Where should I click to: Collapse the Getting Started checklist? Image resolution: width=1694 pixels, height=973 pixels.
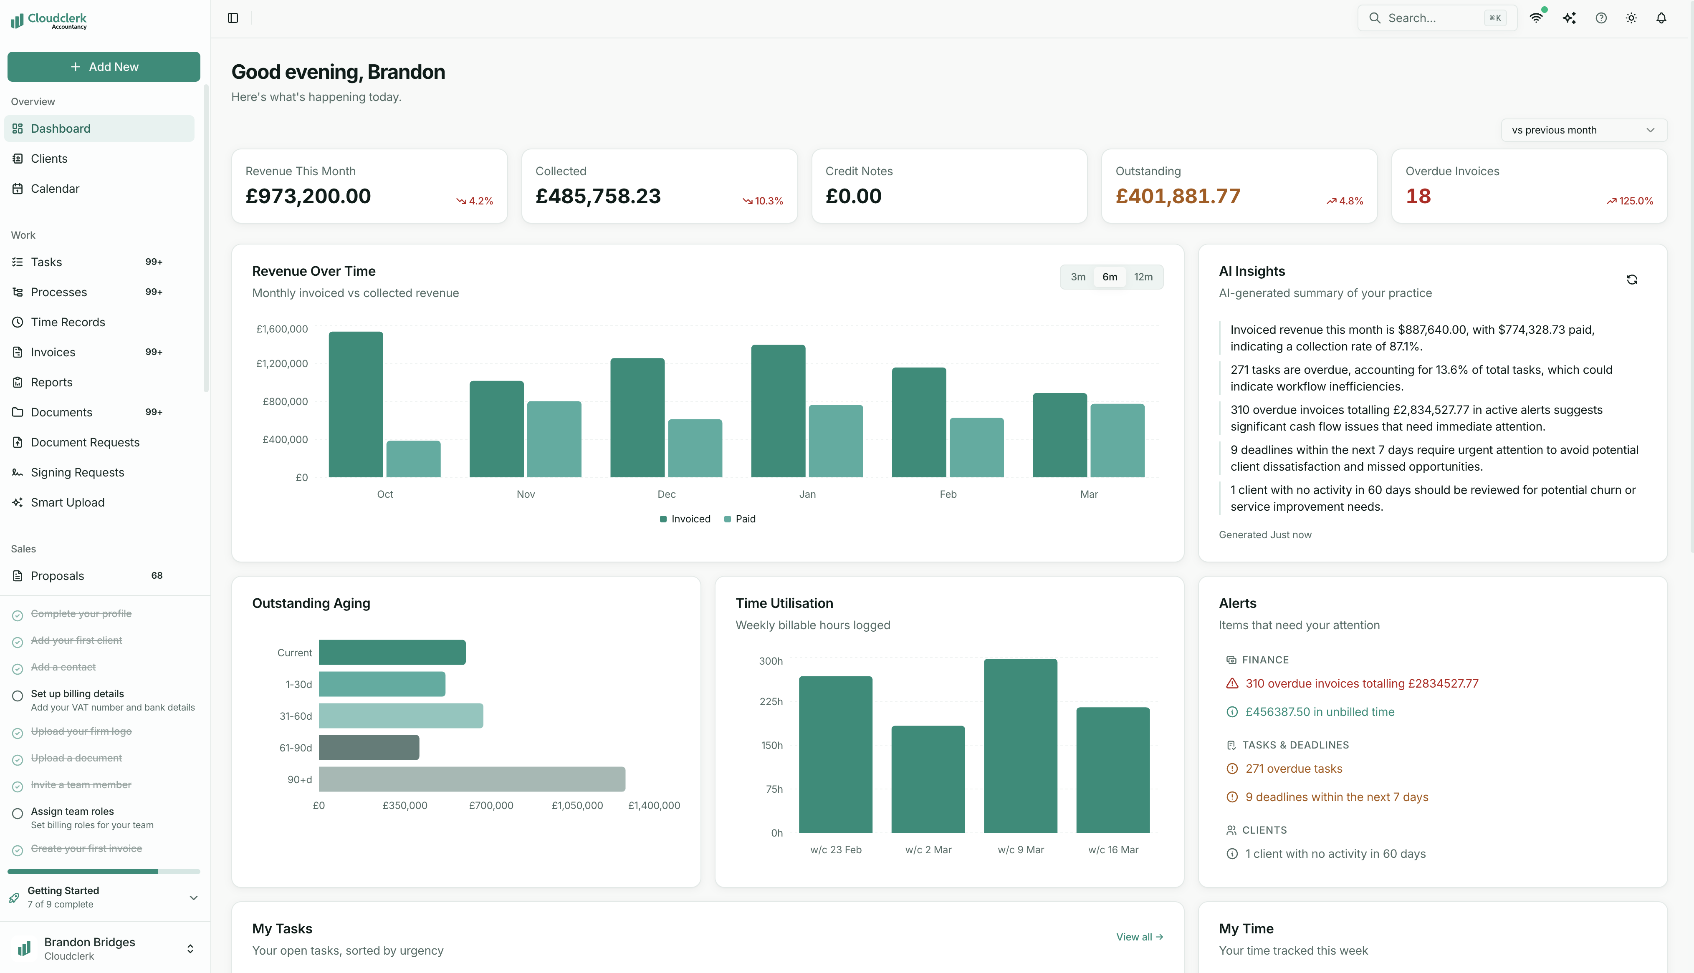[x=193, y=897]
